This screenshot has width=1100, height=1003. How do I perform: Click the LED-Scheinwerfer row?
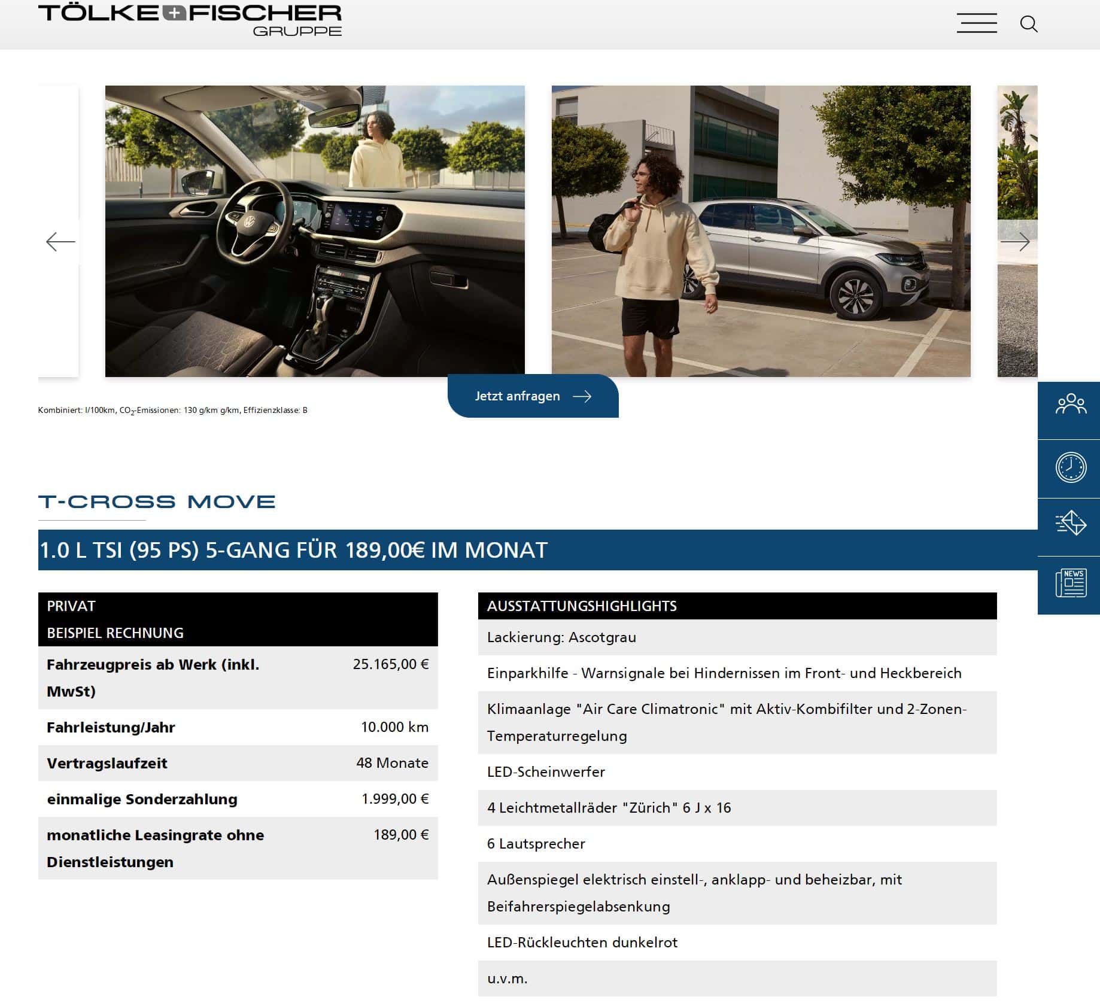737,772
